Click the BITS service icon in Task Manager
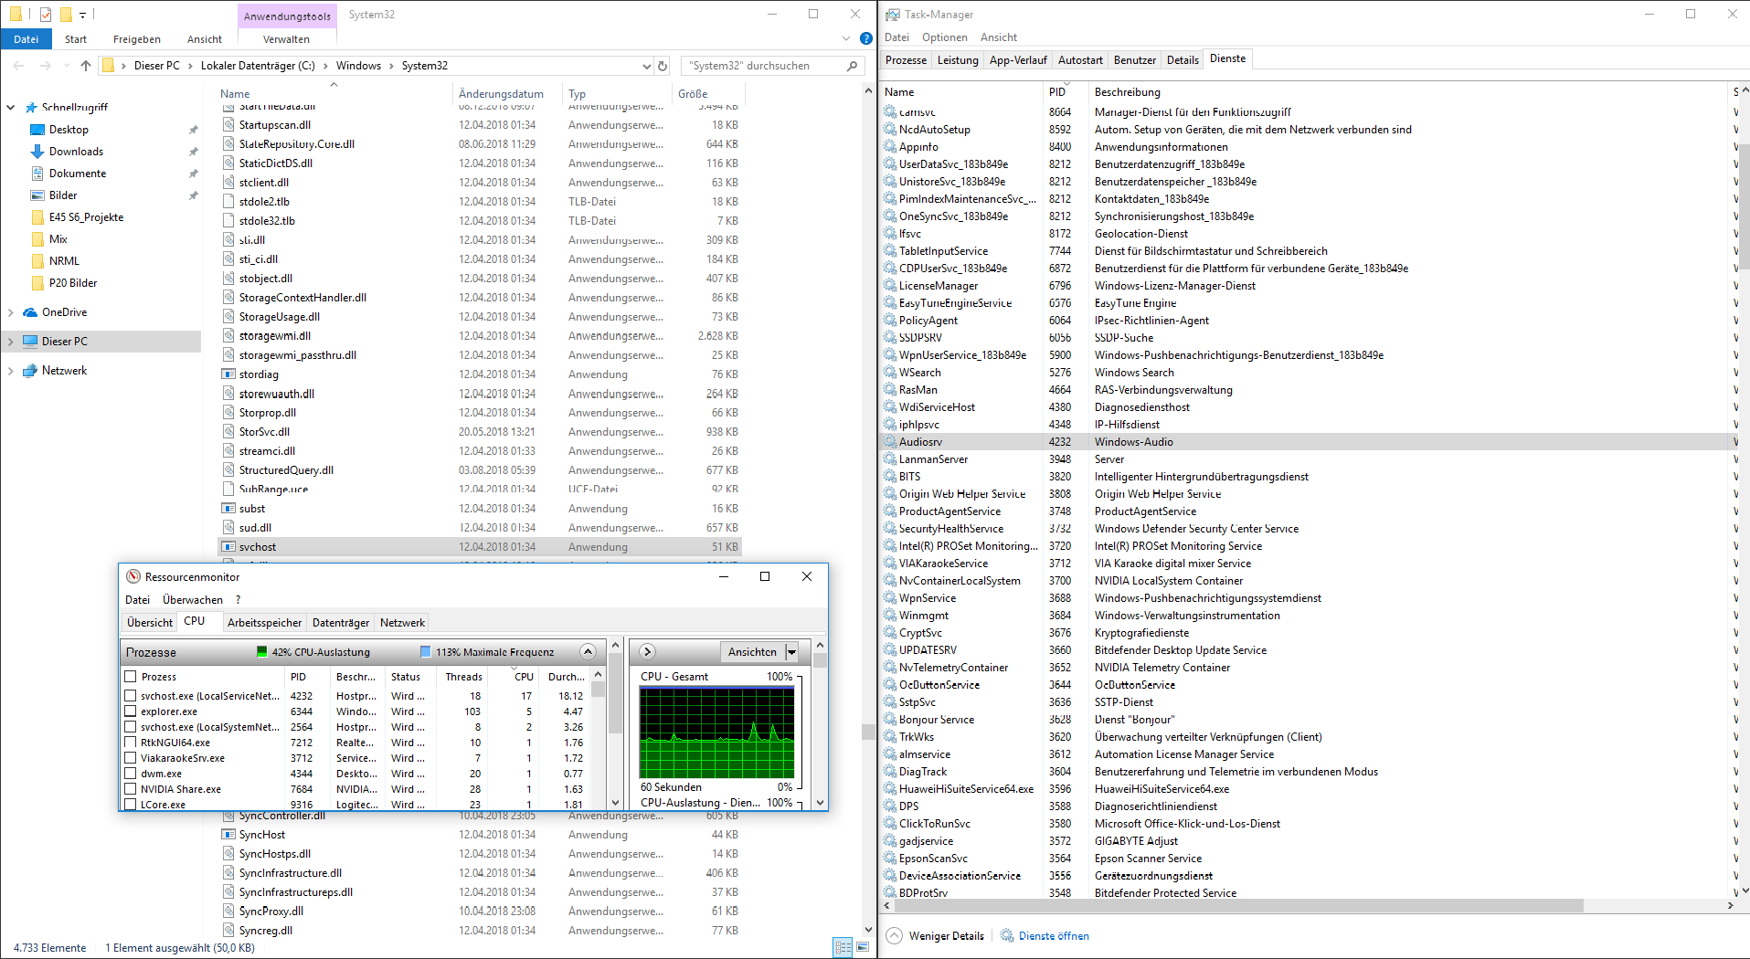The image size is (1750, 959). [890, 477]
